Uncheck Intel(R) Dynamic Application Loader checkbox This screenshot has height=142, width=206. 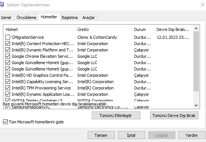[x=7, y=94]
